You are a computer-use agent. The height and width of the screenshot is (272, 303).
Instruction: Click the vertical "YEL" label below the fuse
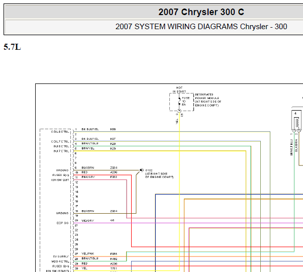pos(177,121)
